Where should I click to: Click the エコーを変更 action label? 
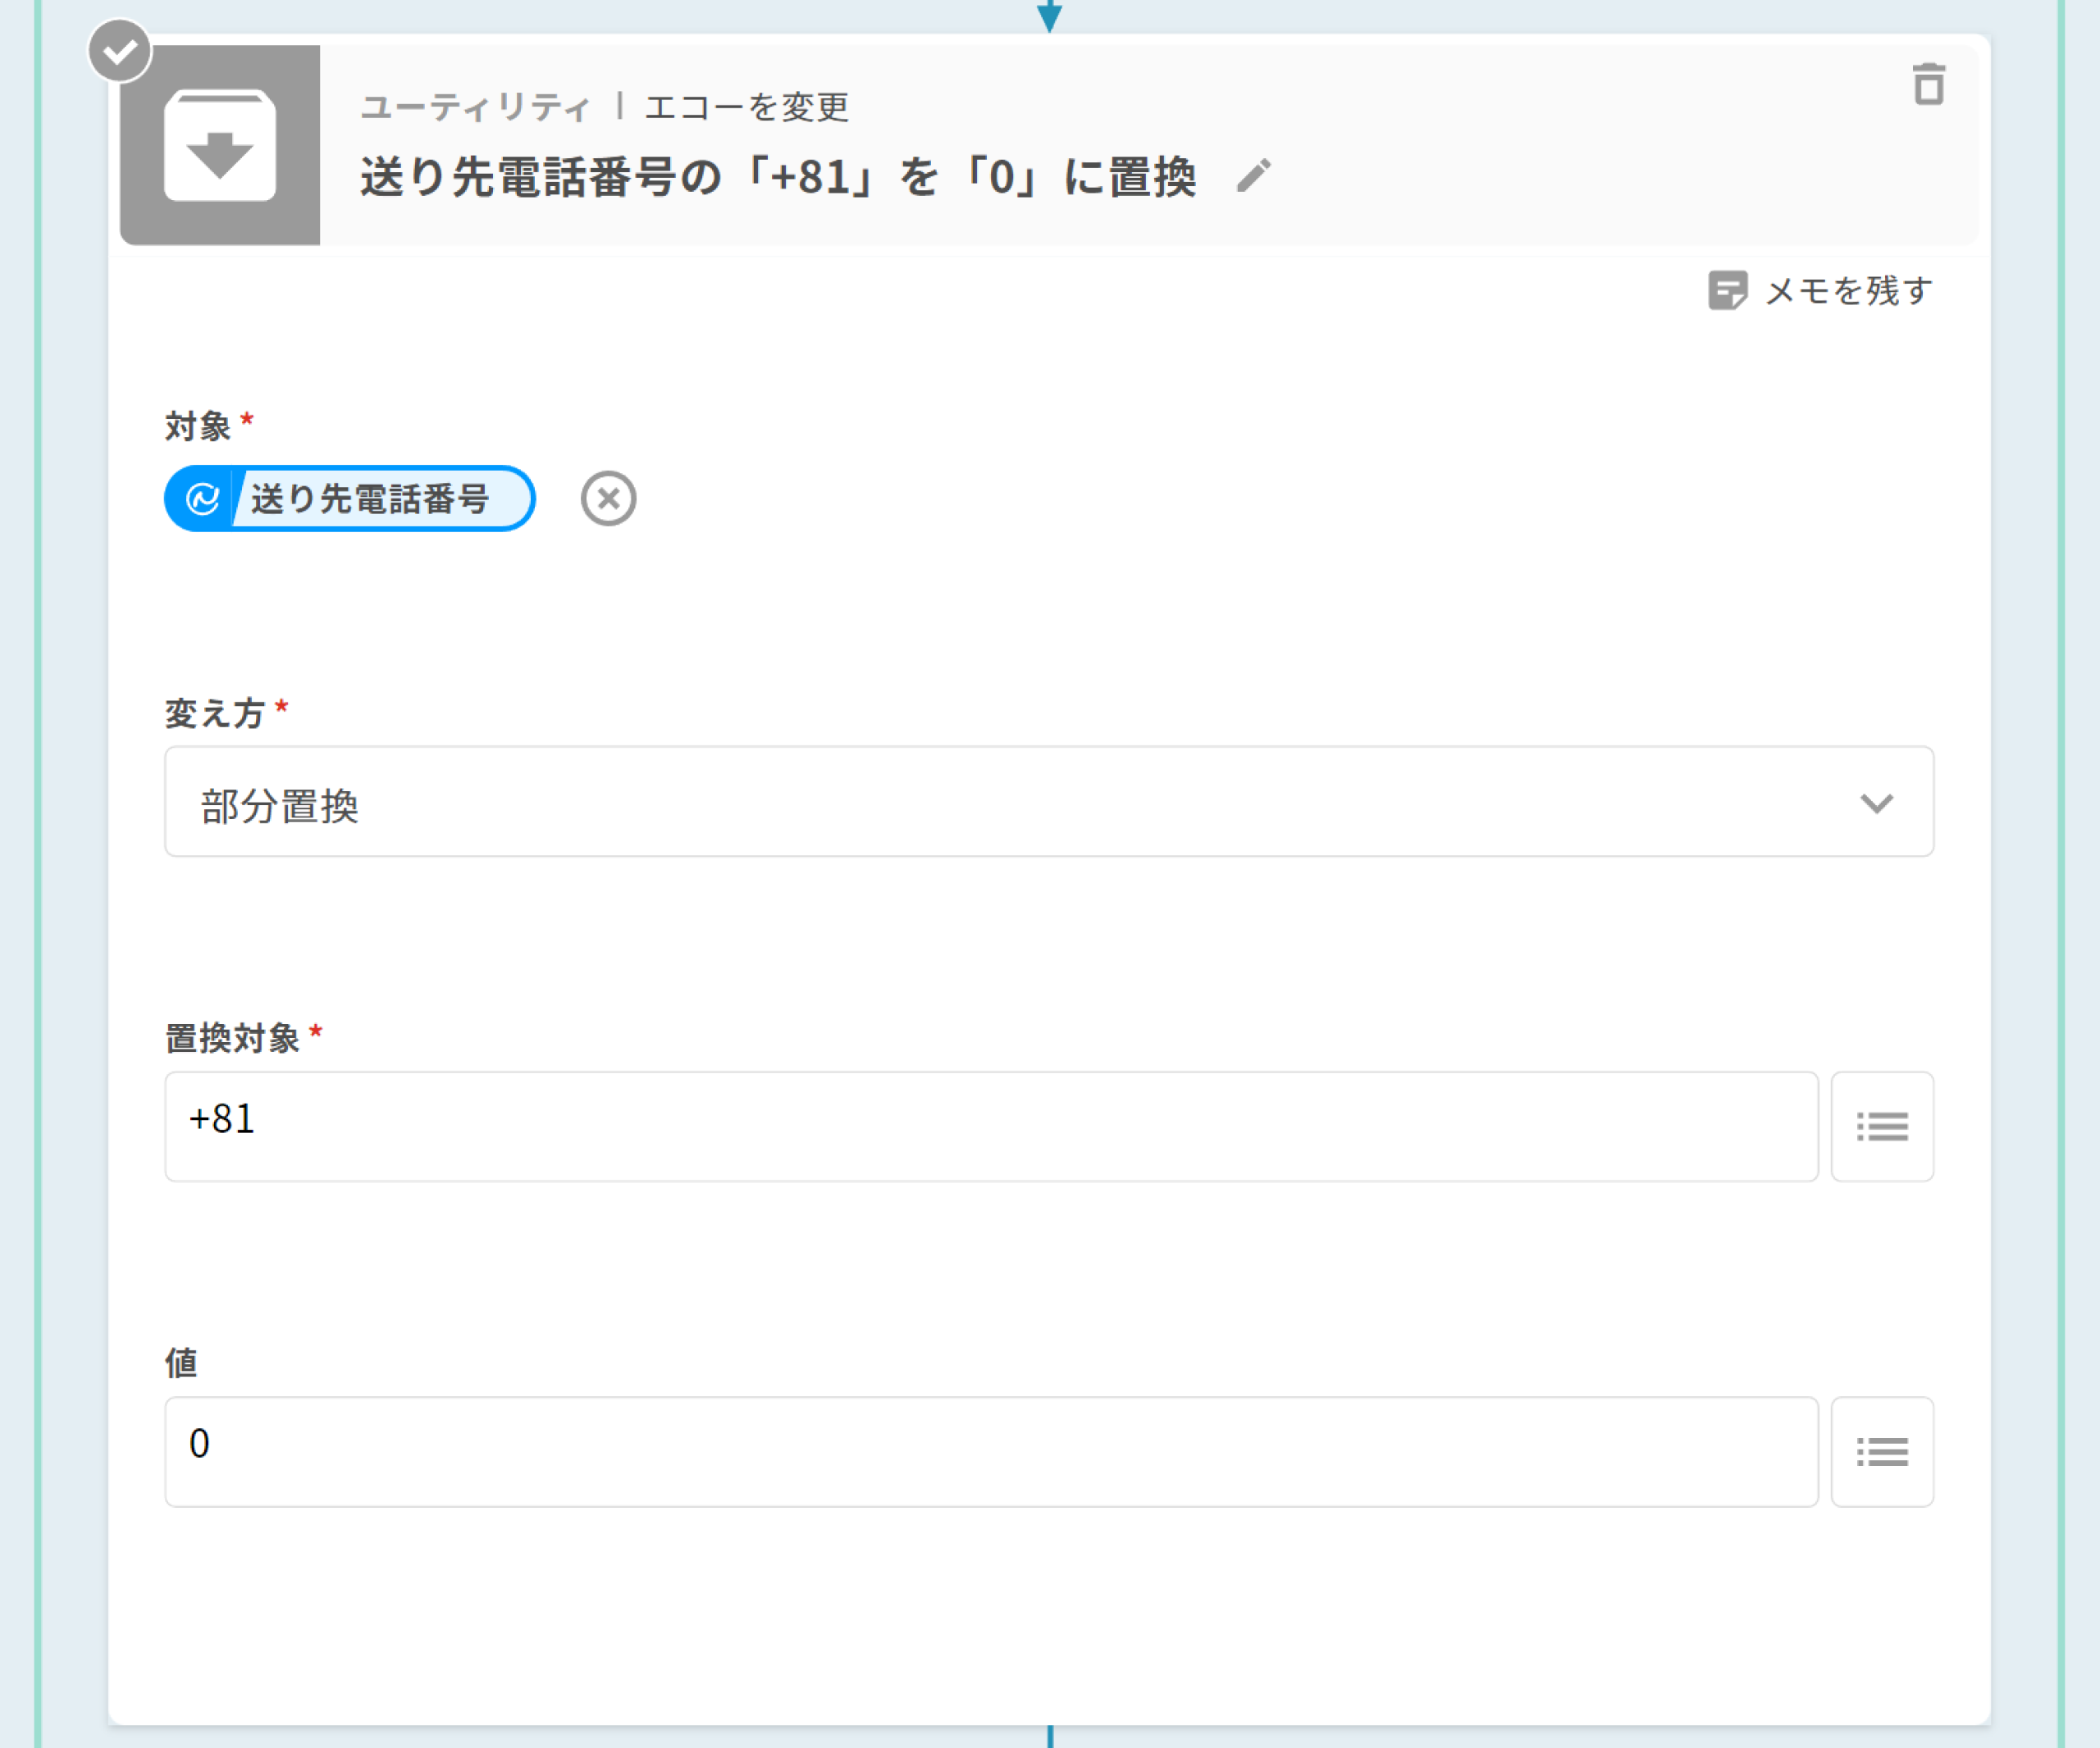tap(747, 107)
